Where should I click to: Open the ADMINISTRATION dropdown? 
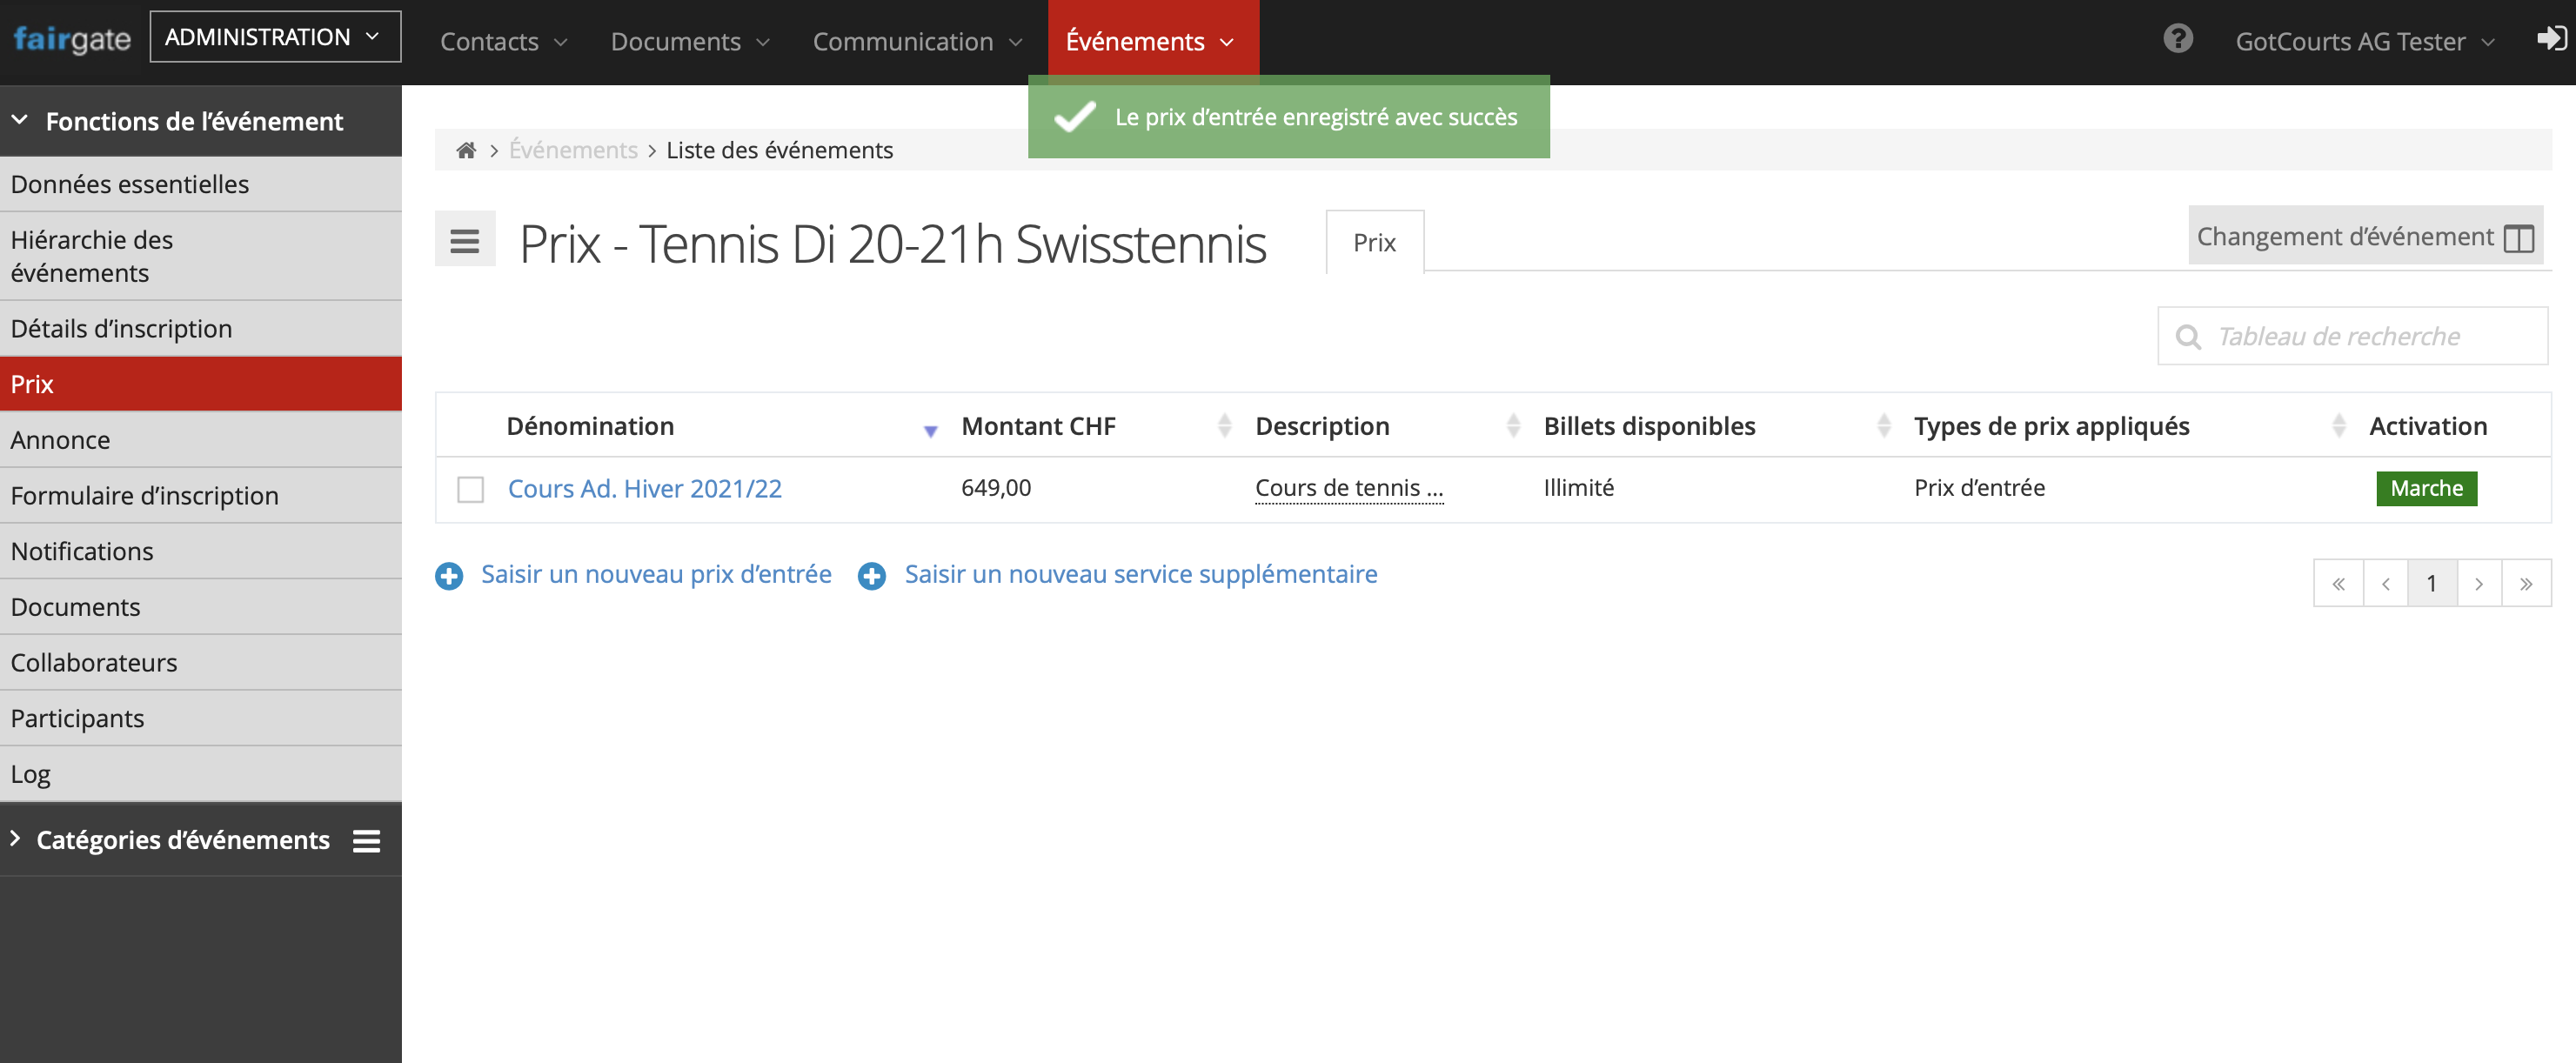click(275, 37)
